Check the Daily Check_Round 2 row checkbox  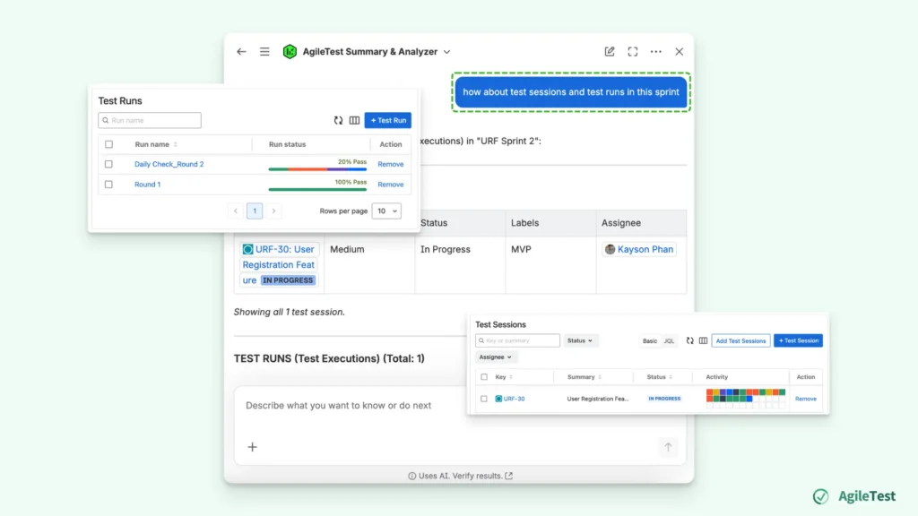[x=108, y=165]
